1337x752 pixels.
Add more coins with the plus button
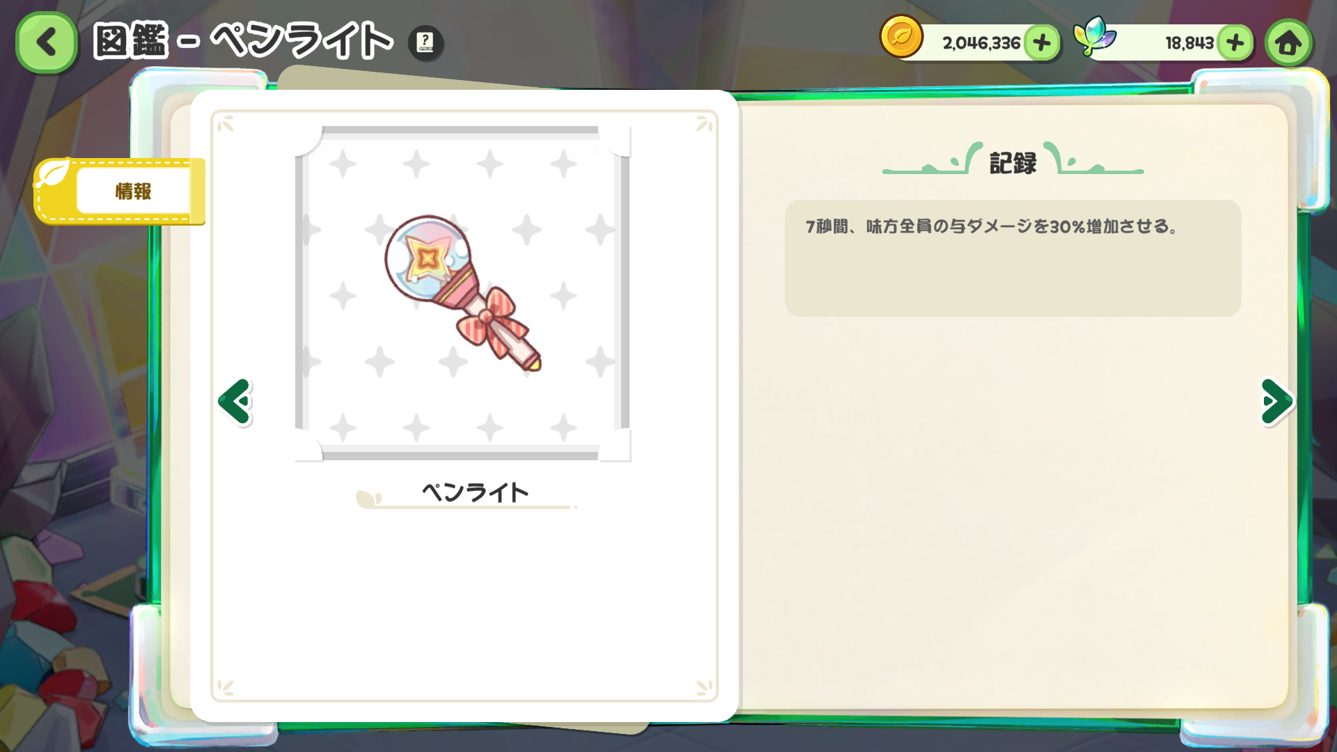coord(1042,43)
